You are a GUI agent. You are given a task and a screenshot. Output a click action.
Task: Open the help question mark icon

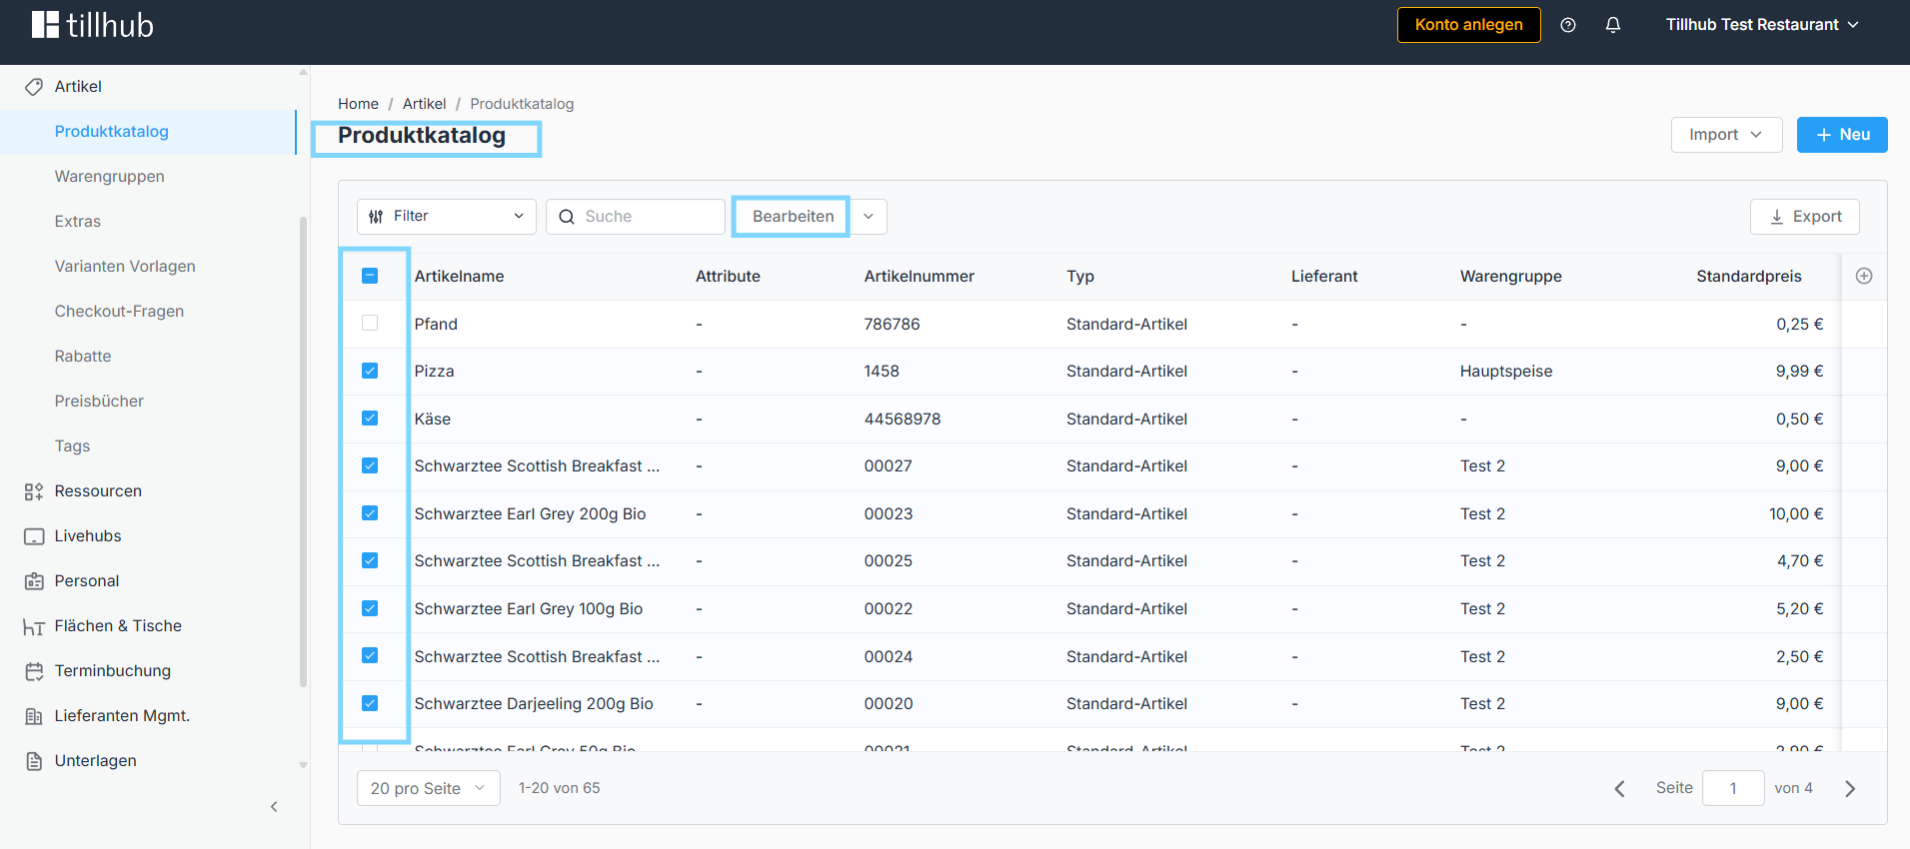1568,25
